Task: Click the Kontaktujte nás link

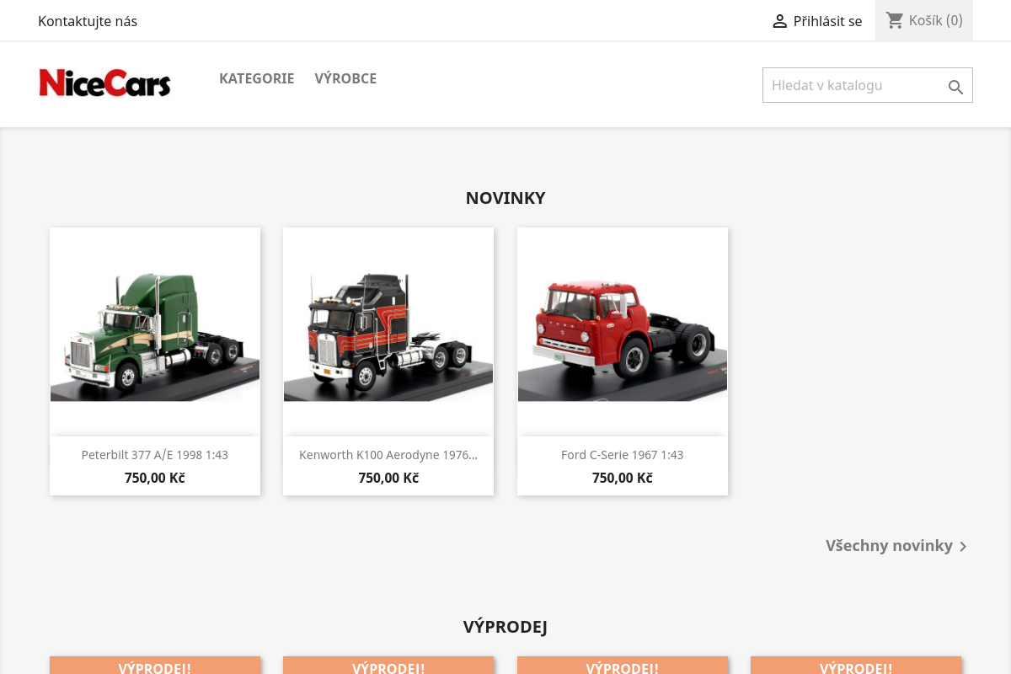Action: (88, 21)
